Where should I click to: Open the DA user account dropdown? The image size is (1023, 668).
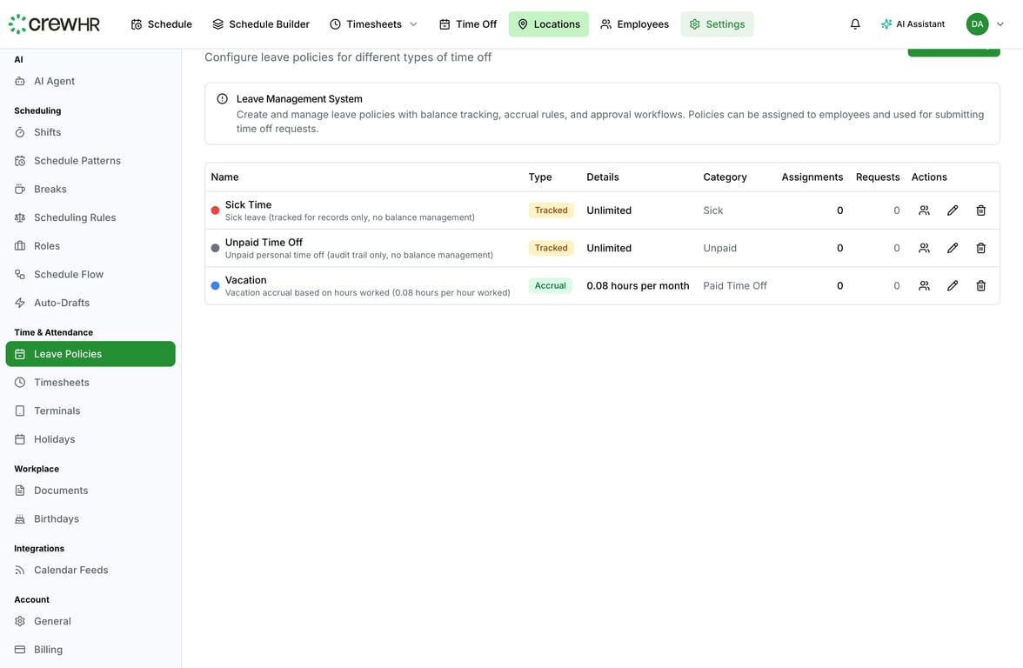coord(985,24)
